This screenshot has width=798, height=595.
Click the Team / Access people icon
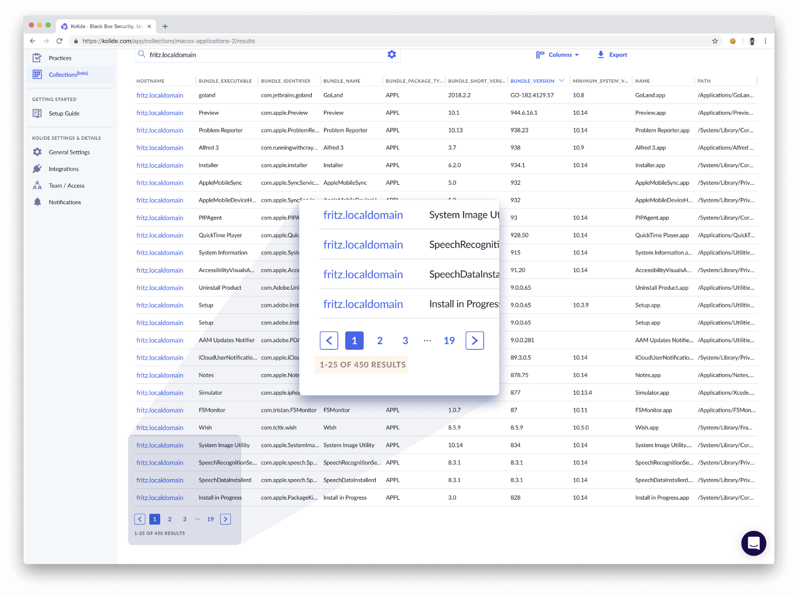click(36, 185)
